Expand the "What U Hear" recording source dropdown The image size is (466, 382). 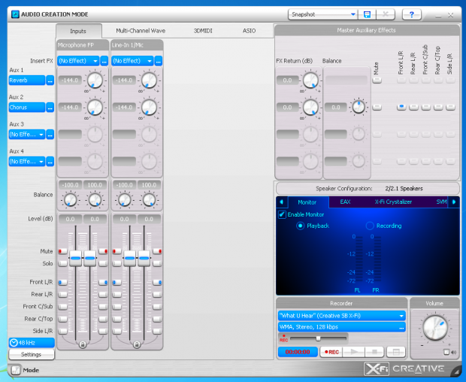click(x=402, y=316)
